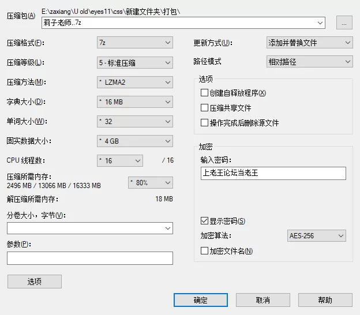The image size is (360, 315).
Task: Focus the 参数 parameters text field
Action: [90, 258]
